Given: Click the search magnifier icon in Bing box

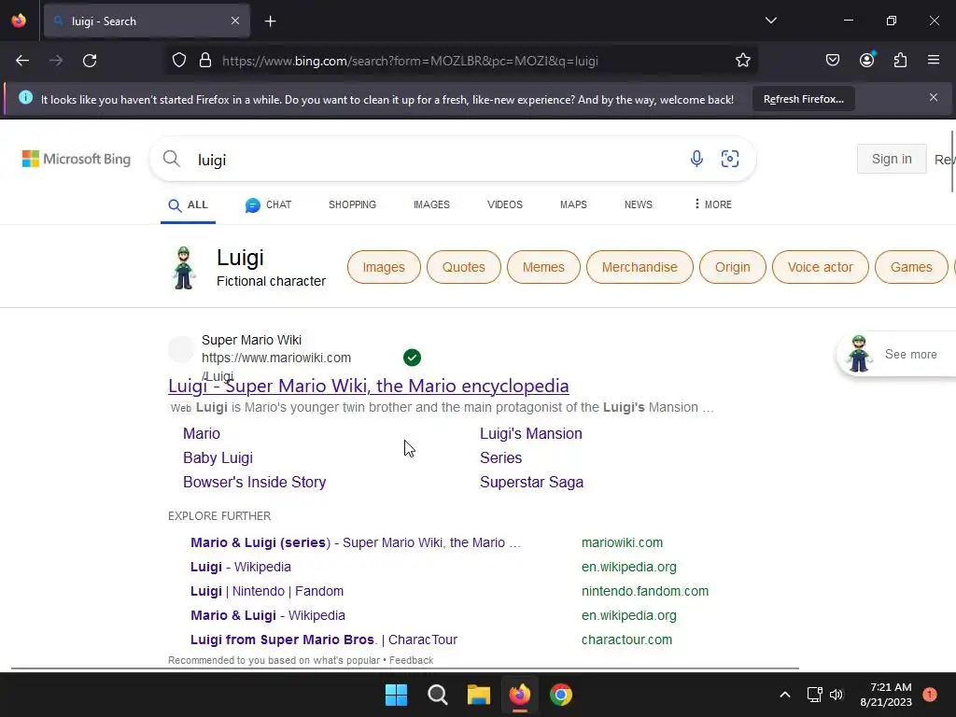Looking at the screenshot, I should pos(172,159).
